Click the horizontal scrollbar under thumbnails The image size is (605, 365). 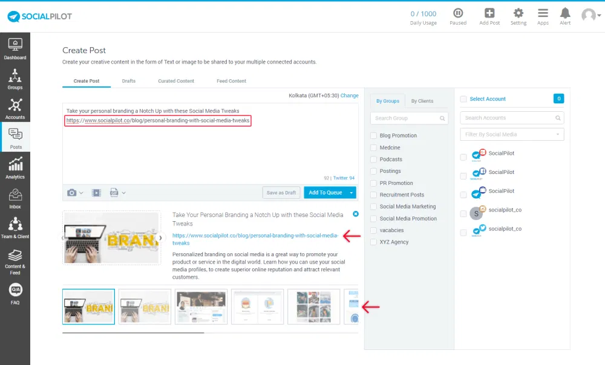133,332
